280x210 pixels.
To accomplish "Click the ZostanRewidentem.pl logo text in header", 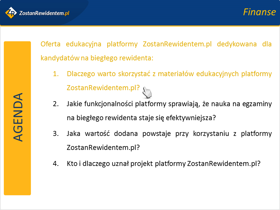I will 44,13.
